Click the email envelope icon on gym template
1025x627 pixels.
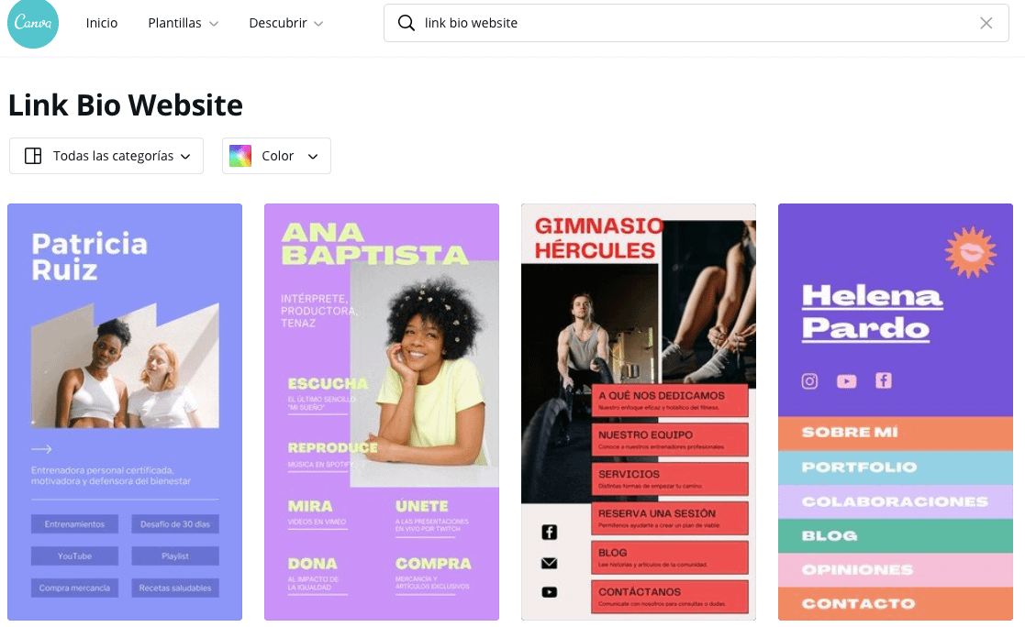pyautogui.click(x=549, y=562)
